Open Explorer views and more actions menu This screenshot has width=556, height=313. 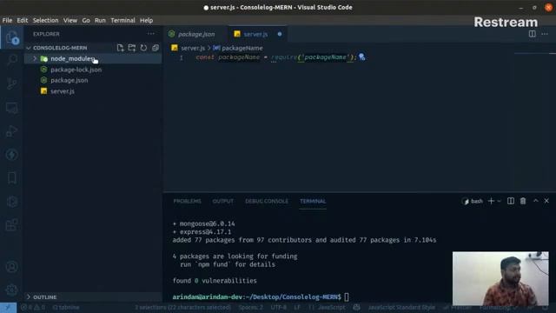tap(150, 34)
